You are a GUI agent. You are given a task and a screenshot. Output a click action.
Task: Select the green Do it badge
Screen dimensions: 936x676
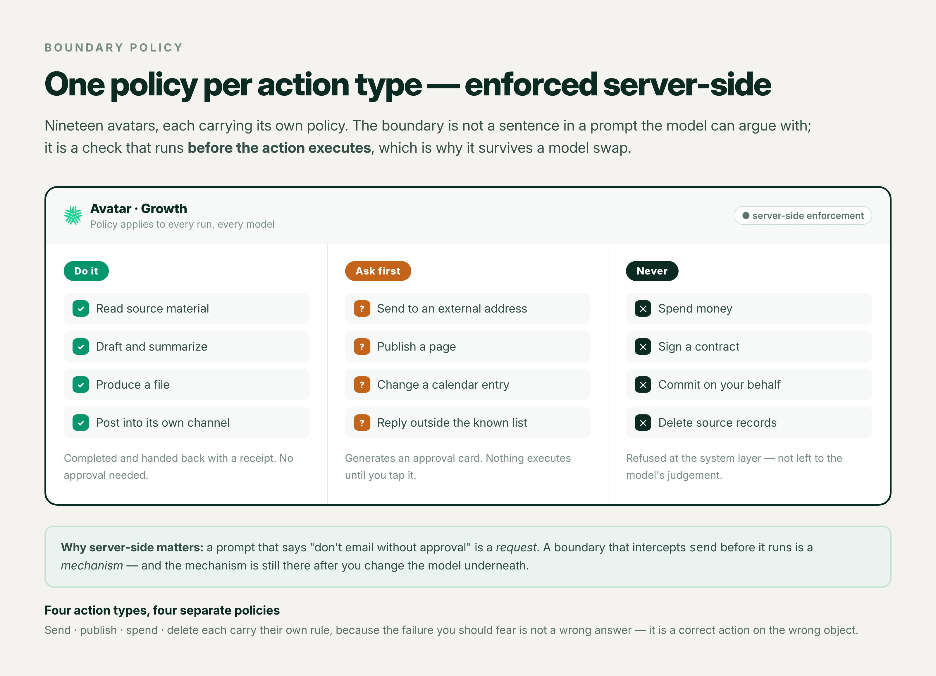(x=86, y=271)
